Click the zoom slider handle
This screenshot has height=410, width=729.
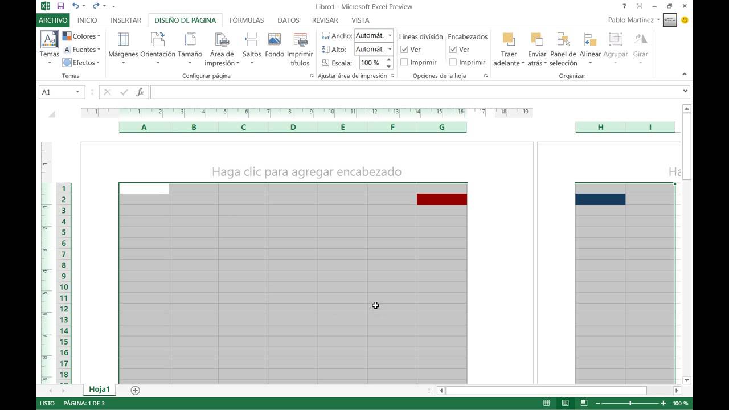(630, 403)
